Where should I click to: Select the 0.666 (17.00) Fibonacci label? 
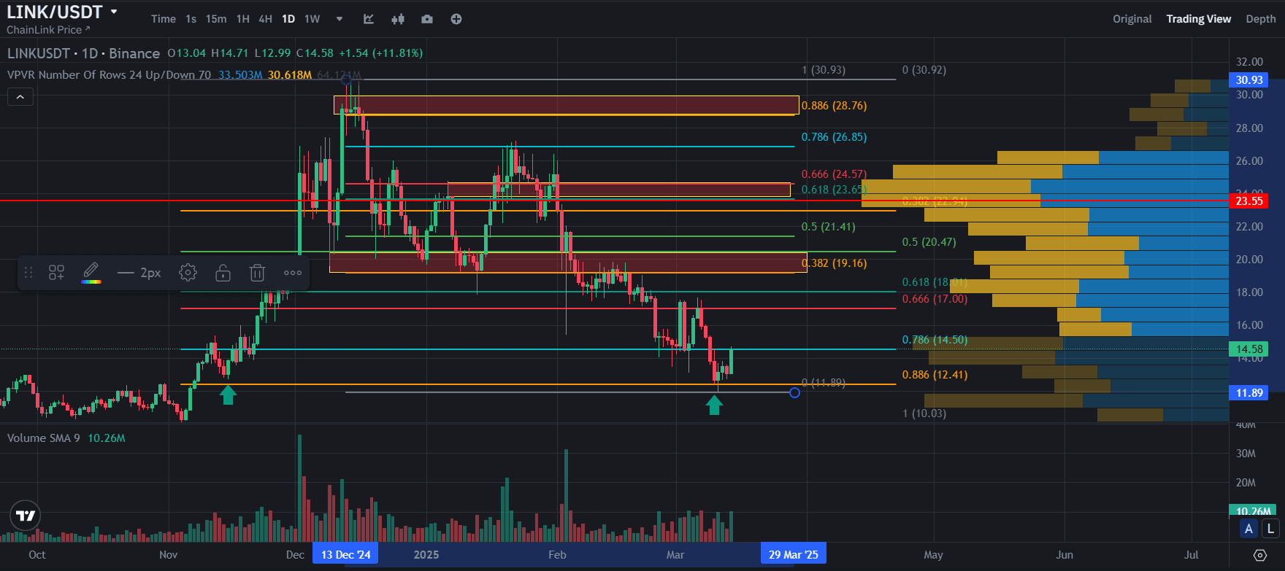[x=935, y=299]
